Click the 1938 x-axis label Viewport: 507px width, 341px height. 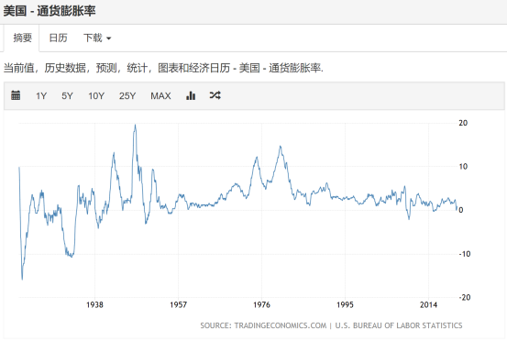click(94, 305)
